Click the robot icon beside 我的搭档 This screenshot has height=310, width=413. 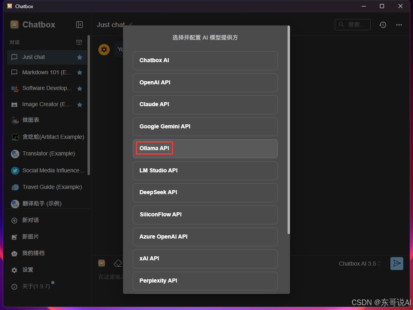(x=14, y=253)
